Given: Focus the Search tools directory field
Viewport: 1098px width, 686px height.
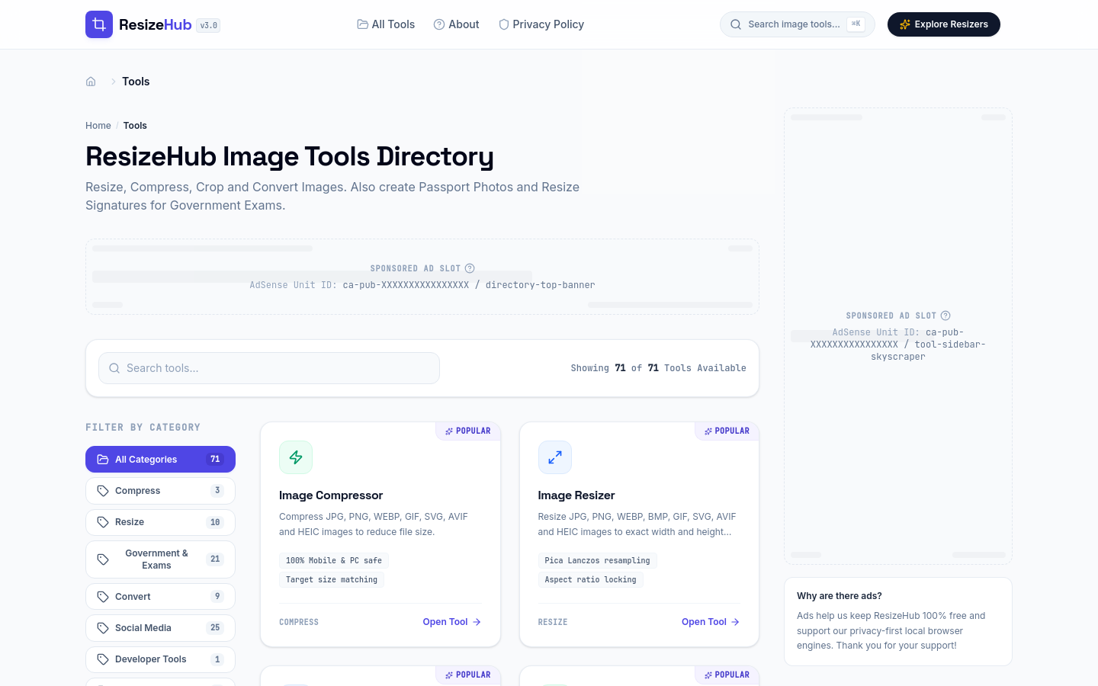Looking at the screenshot, I should (269, 368).
